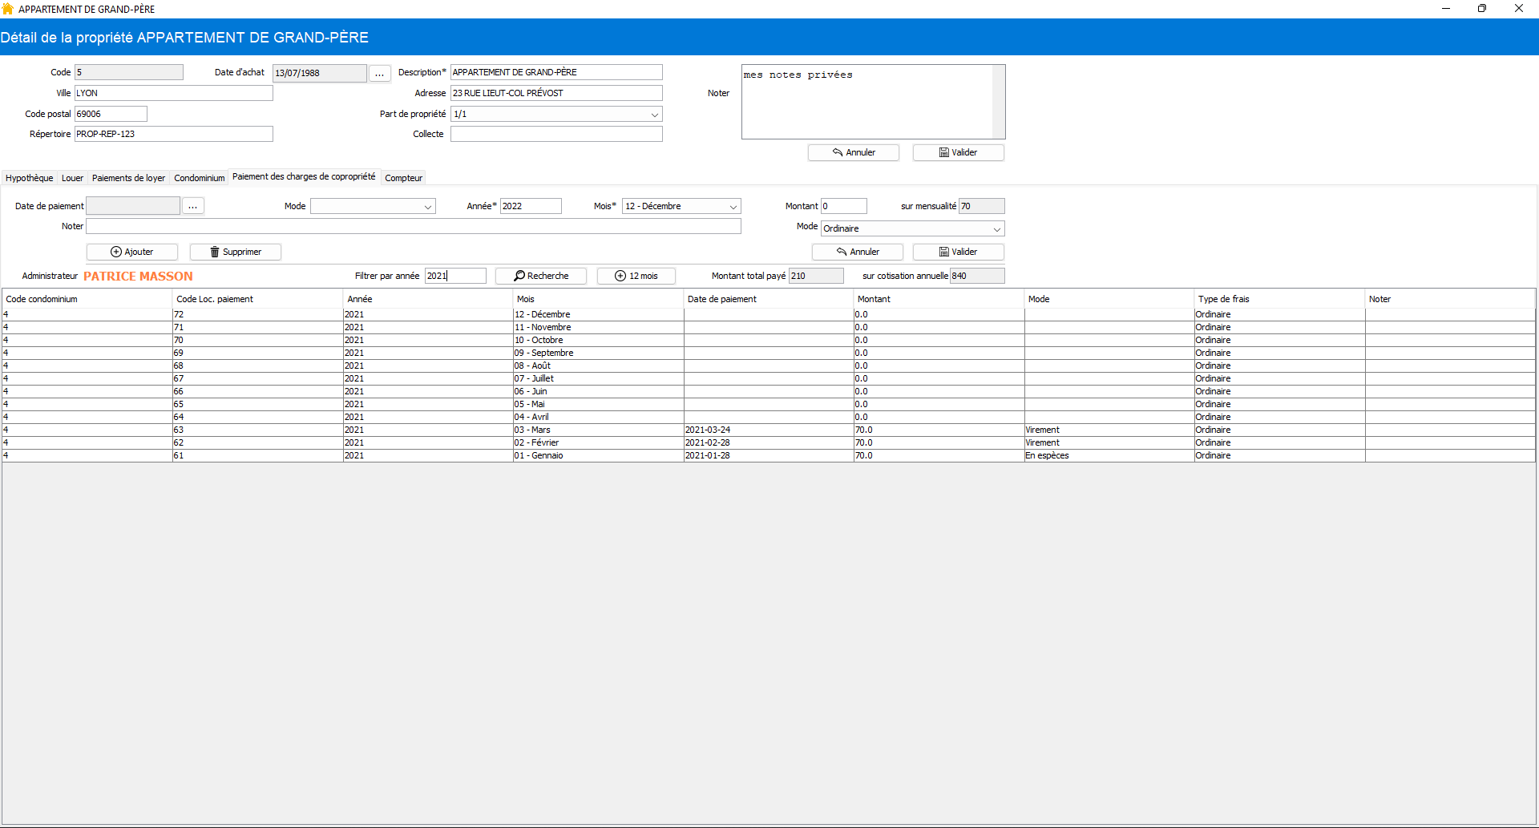The height and width of the screenshot is (828, 1539).
Task: Click the Code condominium column header
Action: click(x=87, y=299)
